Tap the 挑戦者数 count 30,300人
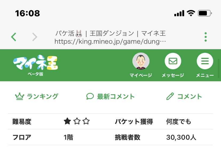This screenshot has height=153, width=221. click(181, 138)
